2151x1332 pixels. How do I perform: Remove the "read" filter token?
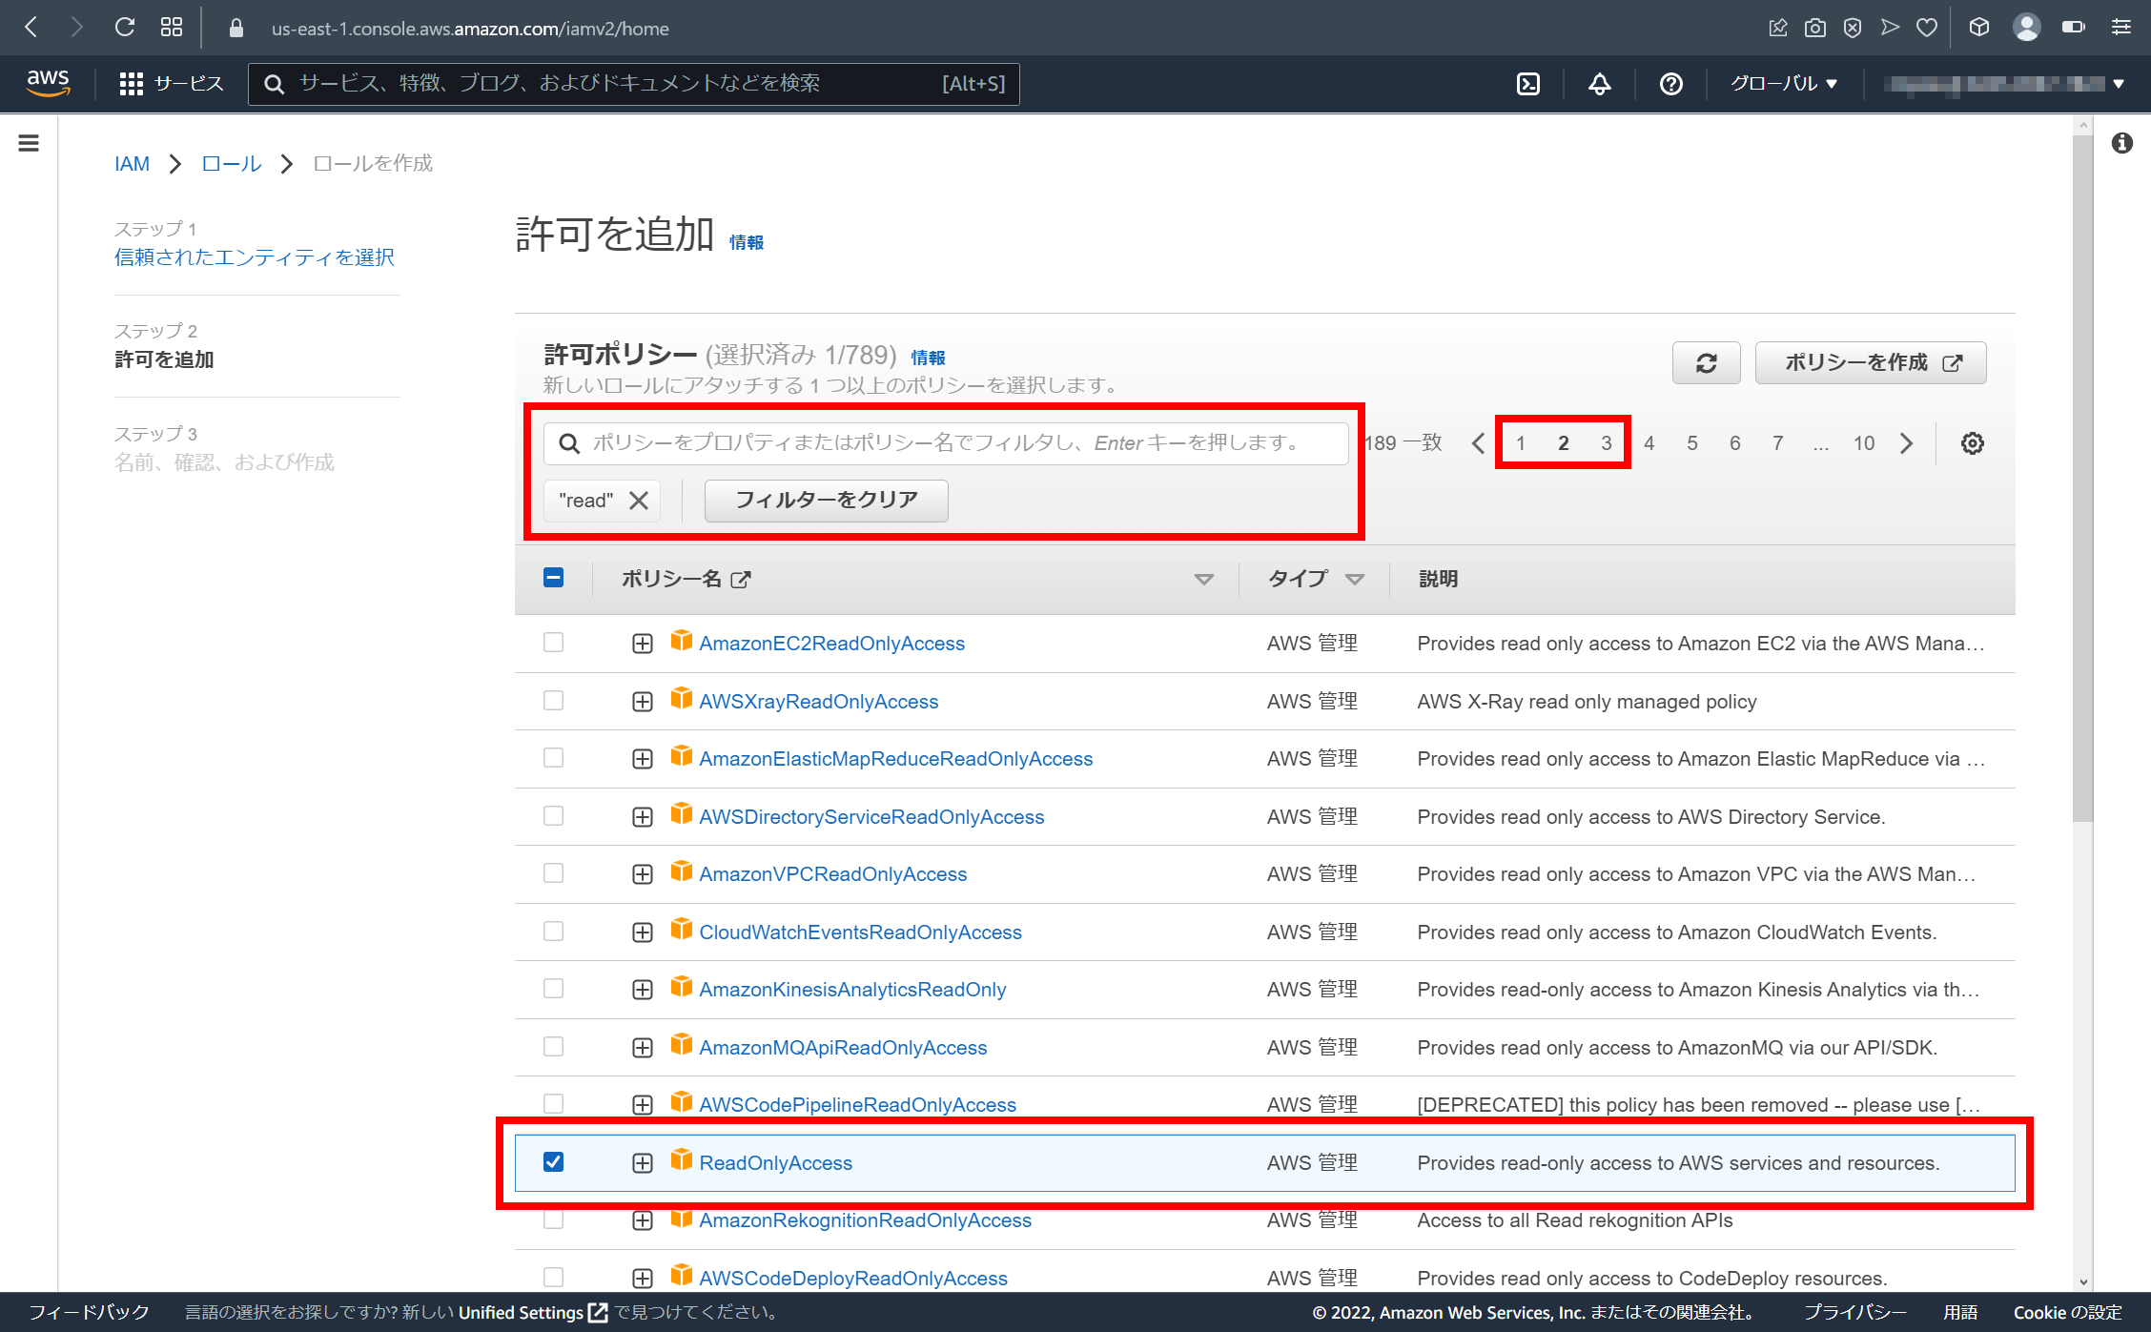click(x=639, y=501)
